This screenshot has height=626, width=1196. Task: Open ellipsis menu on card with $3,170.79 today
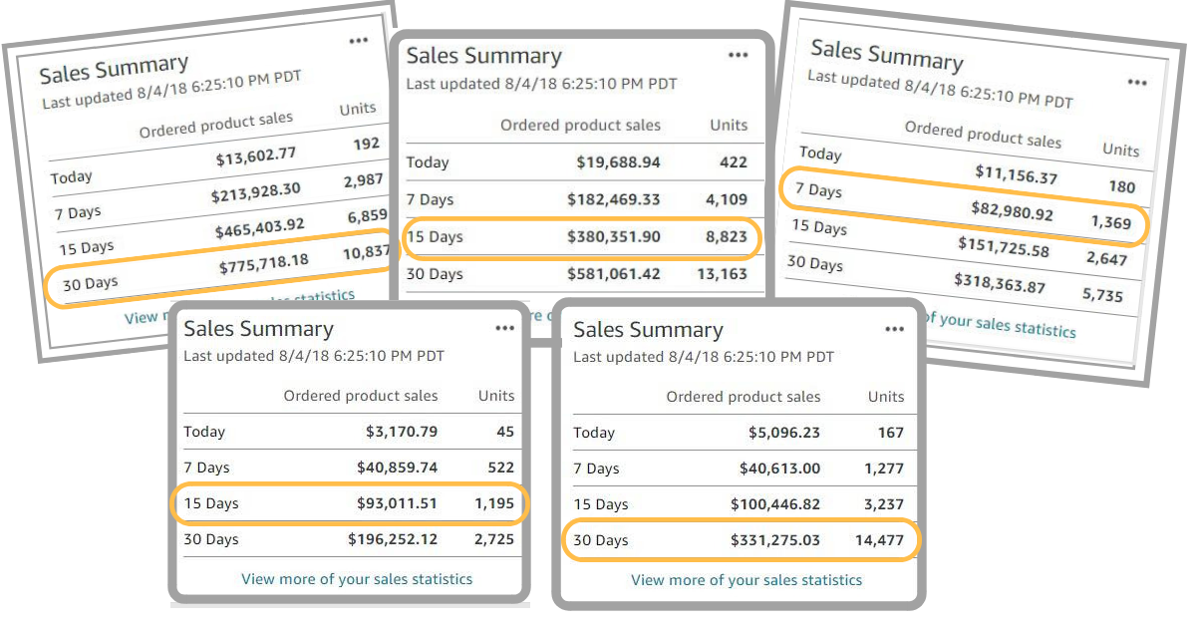pyautogui.click(x=505, y=329)
